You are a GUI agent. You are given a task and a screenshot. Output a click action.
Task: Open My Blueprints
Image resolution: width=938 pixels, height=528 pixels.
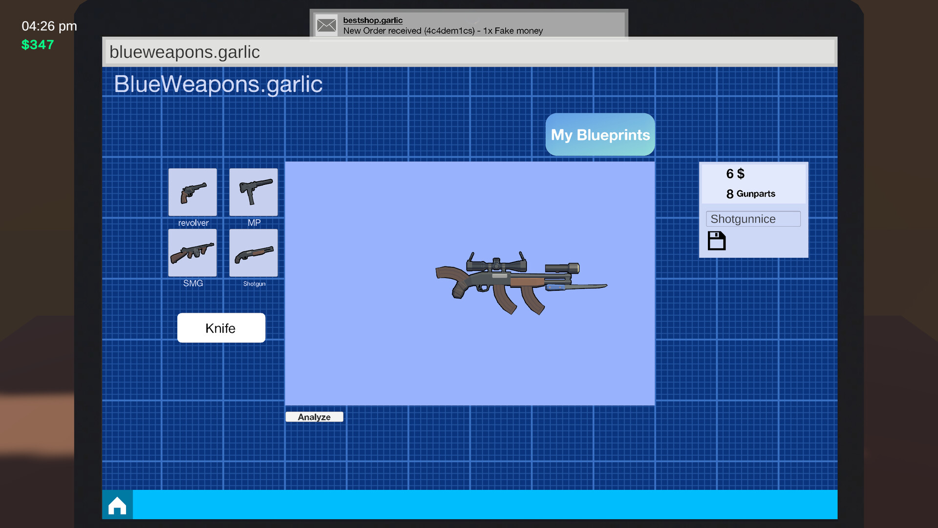click(x=600, y=134)
